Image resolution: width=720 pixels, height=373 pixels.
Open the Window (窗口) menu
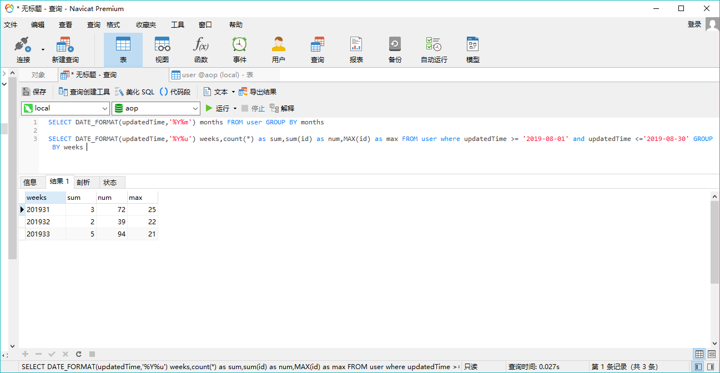point(205,25)
